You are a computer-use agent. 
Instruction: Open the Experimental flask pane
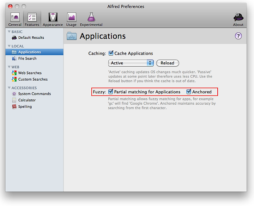pos(91,19)
